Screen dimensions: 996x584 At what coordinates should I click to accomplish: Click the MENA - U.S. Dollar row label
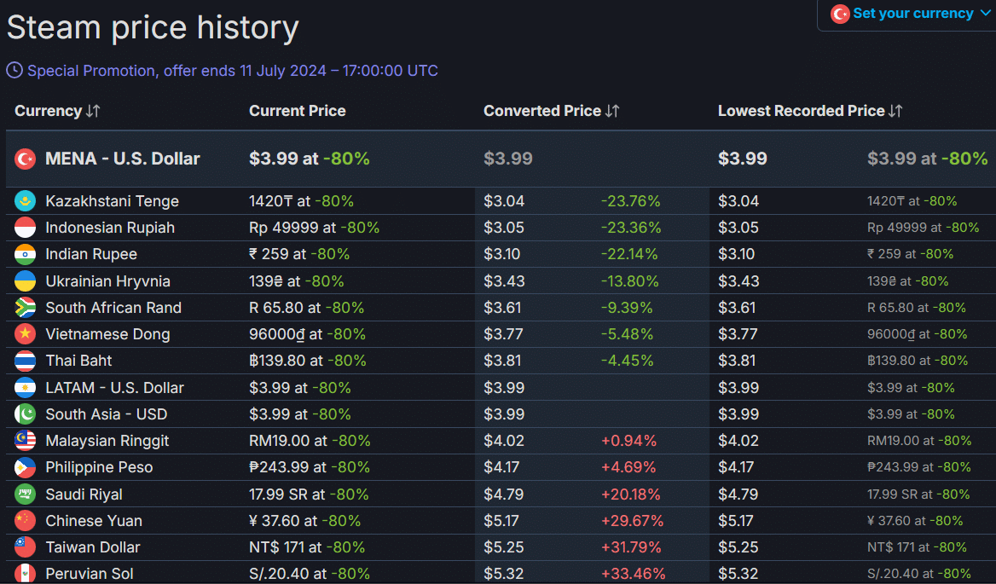point(123,159)
